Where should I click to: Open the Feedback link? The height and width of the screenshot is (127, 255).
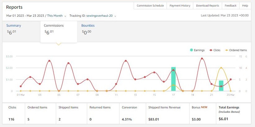click(230, 6)
